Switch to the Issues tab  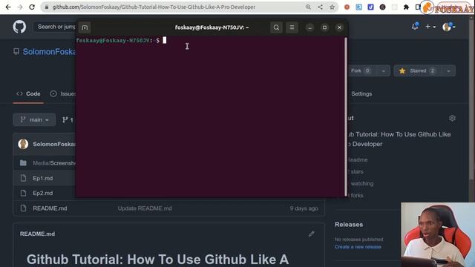[62, 94]
